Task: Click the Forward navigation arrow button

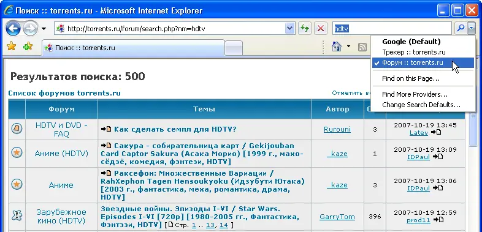Action: pos(30,29)
